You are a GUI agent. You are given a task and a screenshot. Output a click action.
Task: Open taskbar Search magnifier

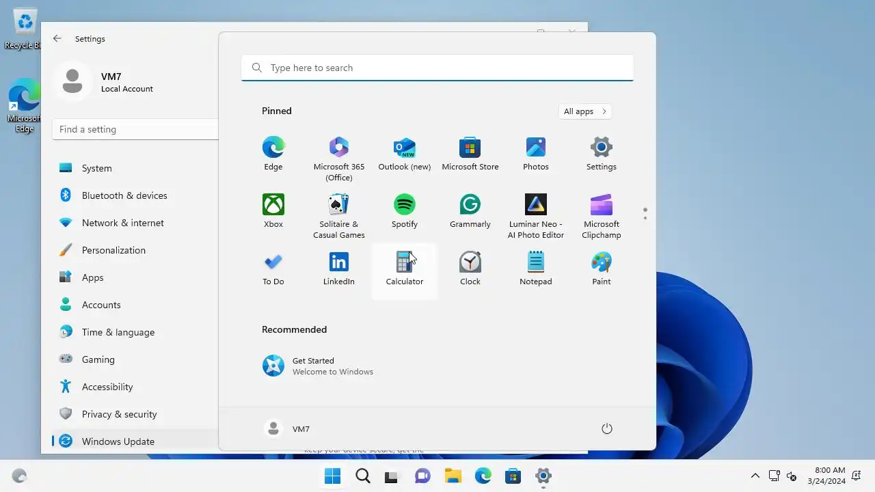pos(363,476)
